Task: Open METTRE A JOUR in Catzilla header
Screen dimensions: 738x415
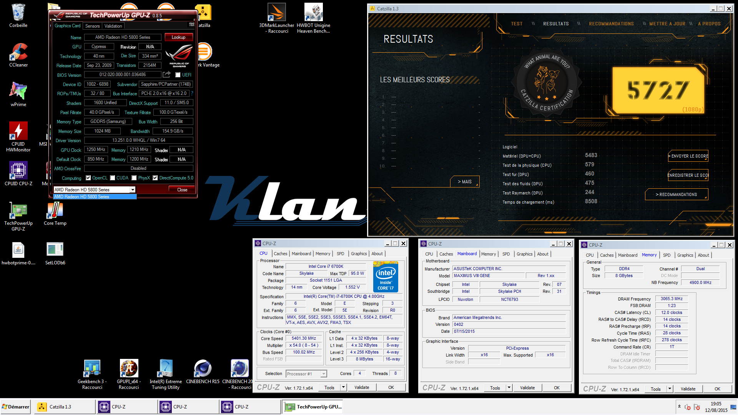Action: [667, 24]
